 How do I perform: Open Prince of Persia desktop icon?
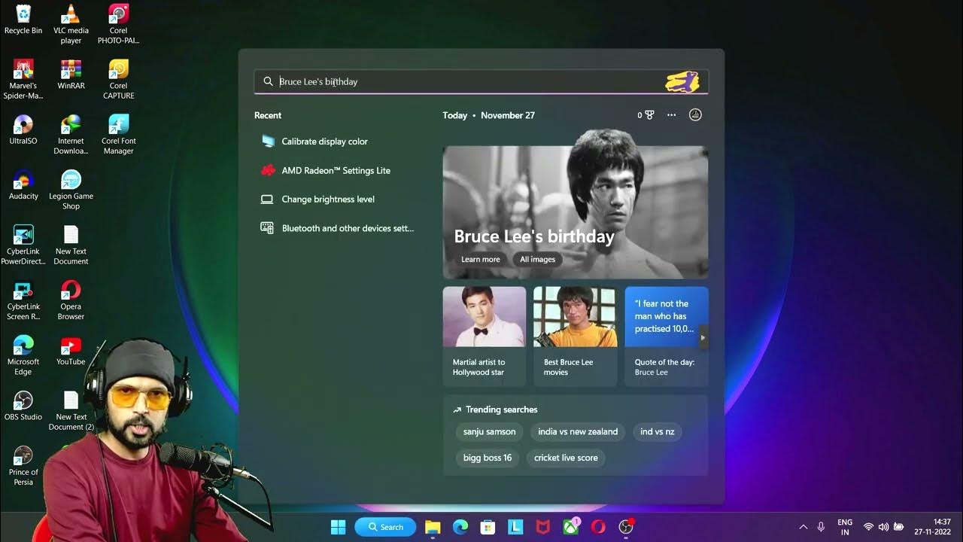23,465
